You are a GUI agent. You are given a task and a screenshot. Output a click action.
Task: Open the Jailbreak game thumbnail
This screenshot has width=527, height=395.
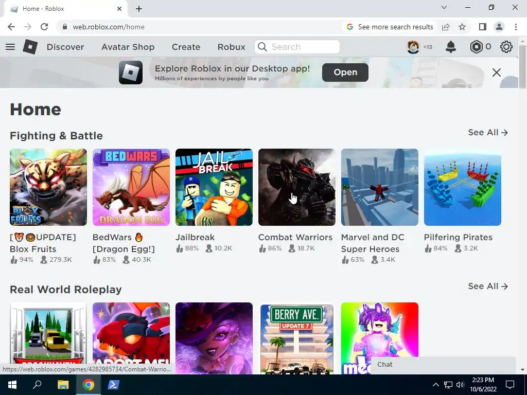(x=214, y=187)
